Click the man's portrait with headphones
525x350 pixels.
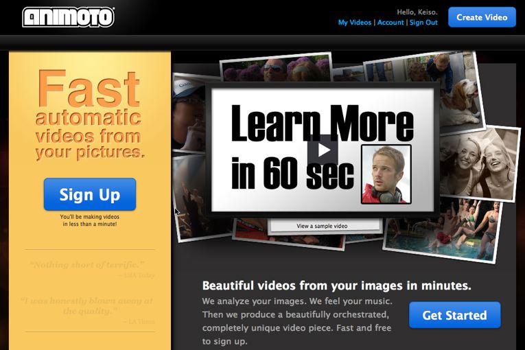tap(386, 174)
